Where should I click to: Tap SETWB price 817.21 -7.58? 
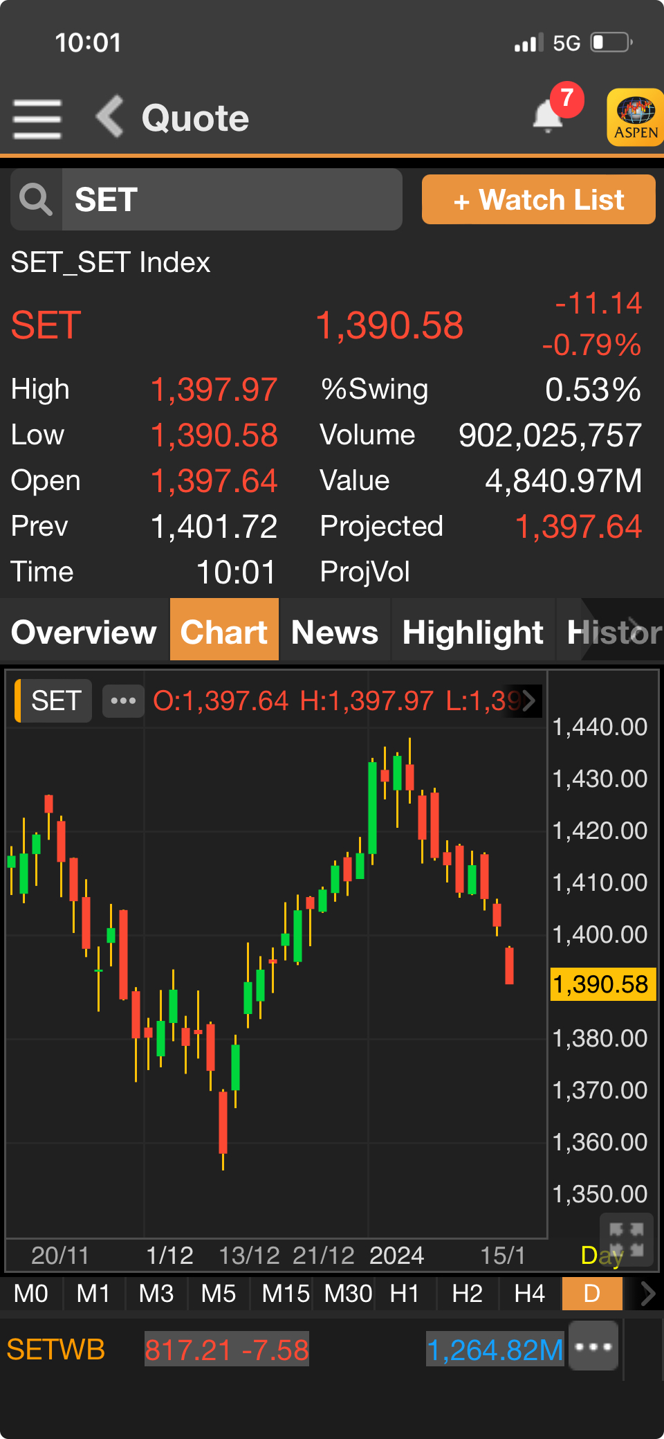(x=226, y=1350)
